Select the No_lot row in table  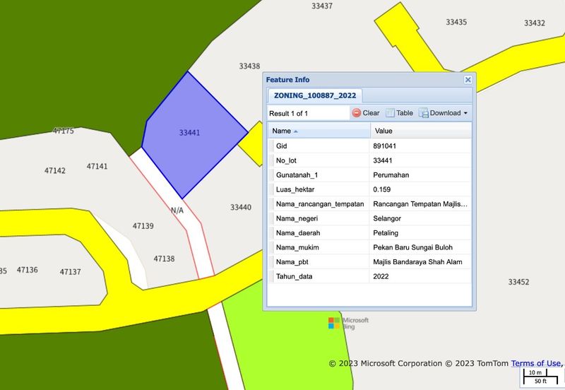[318, 160]
